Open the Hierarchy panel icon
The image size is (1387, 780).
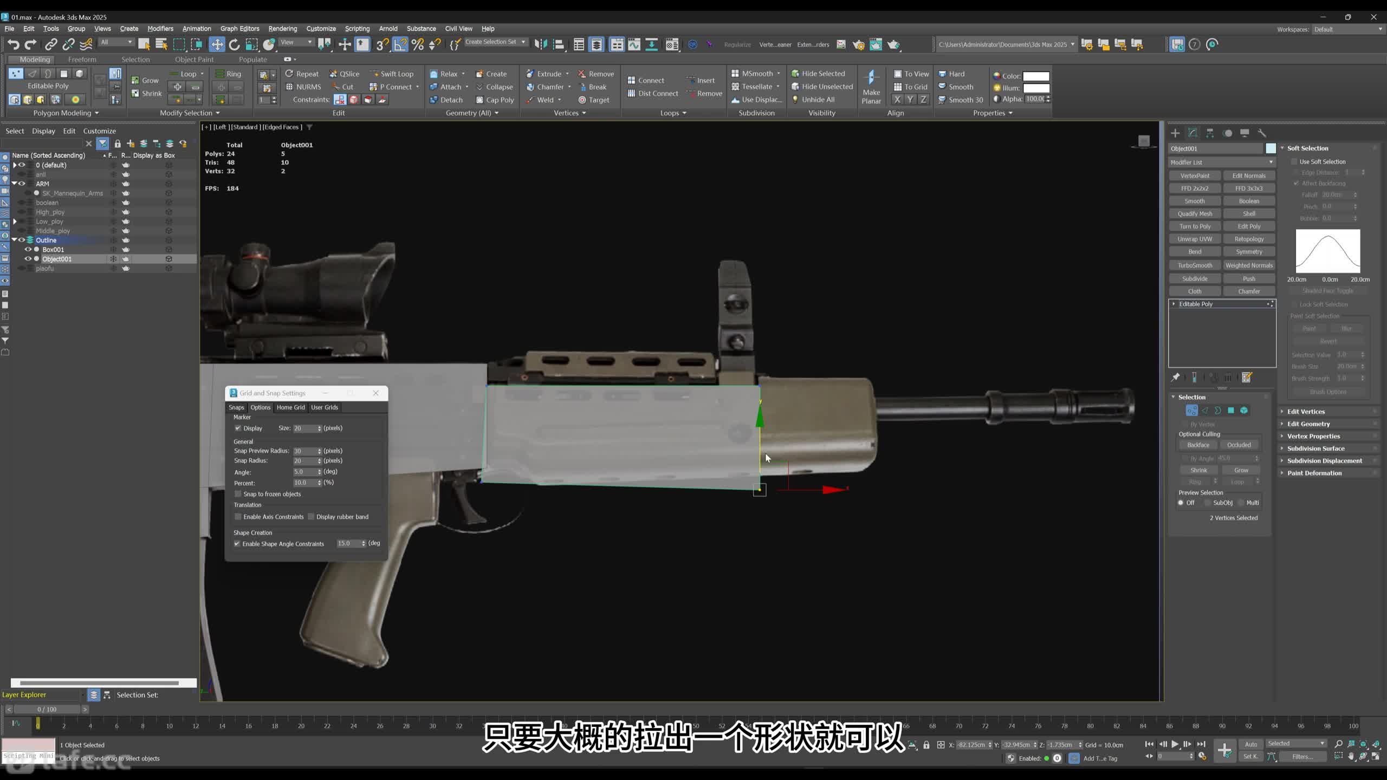pyautogui.click(x=1210, y=133)
